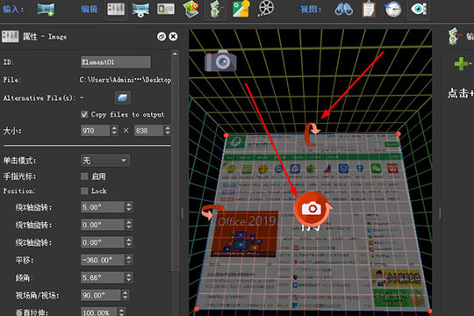Click the green plus add output button

click(x=461, y=64)
